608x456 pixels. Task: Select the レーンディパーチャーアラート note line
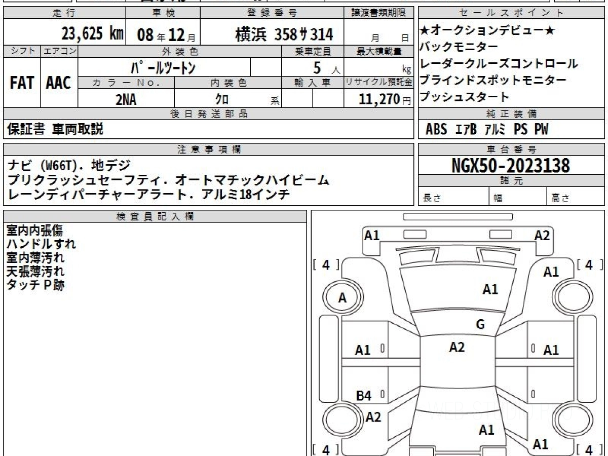pos(149,194)
